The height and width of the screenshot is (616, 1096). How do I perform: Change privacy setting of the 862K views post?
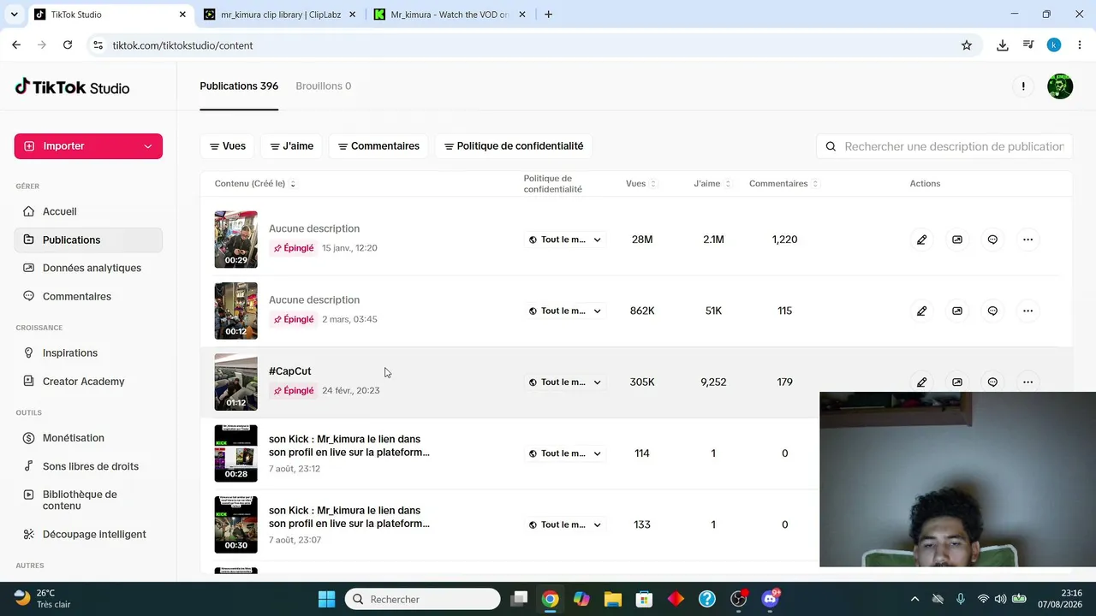[x=565, y=311]
